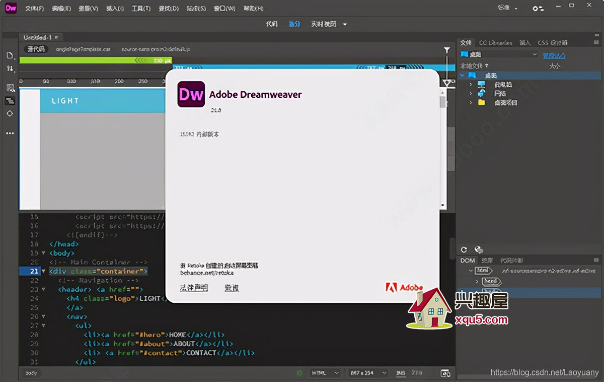Switch to the CC Libraries panel tab
The width and height of the screenshot is (604, 382).
(495, 43)
